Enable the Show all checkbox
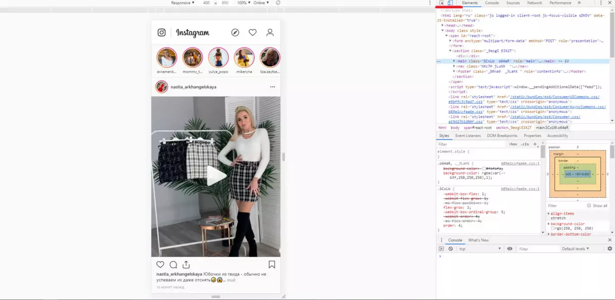The height and width of the screenshot is (300, 615). point(589,205)
